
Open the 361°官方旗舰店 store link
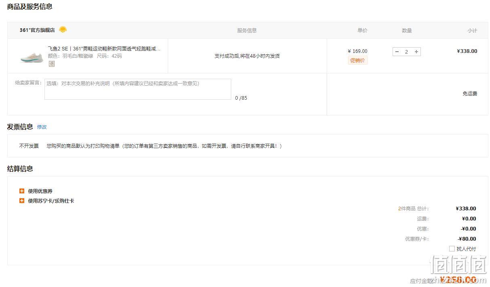37,30
